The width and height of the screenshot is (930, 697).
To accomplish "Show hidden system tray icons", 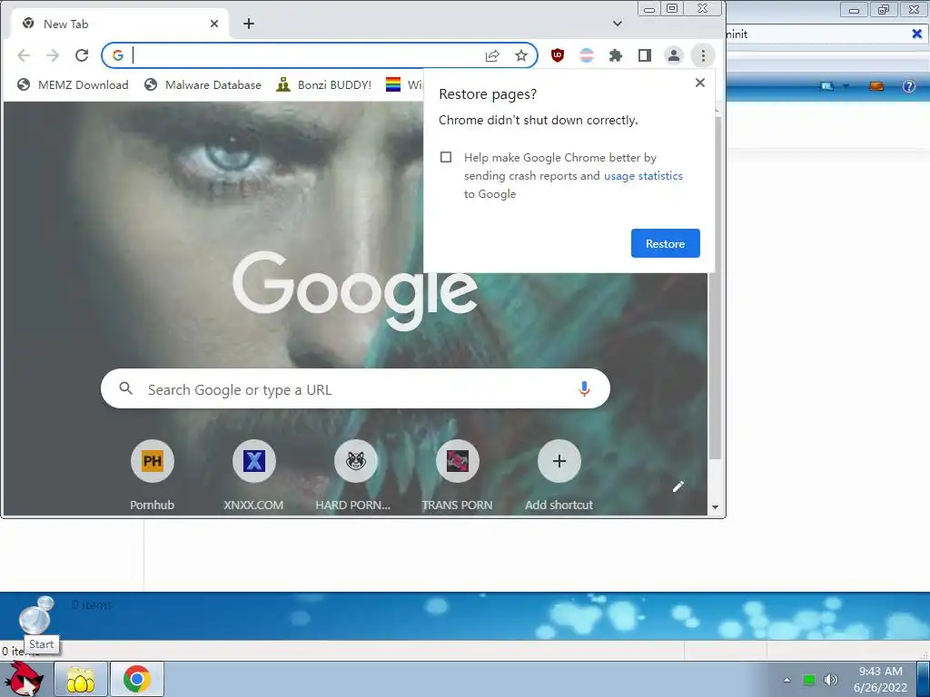I will [x=787, y=680].
